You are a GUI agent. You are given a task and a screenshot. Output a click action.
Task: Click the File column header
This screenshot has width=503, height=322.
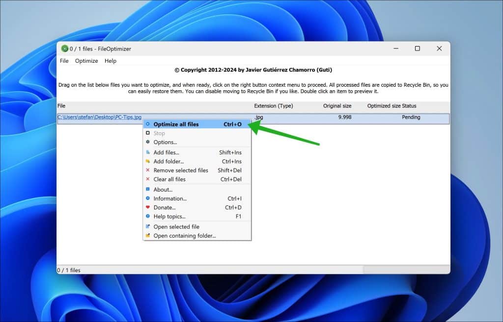(61, 106)
